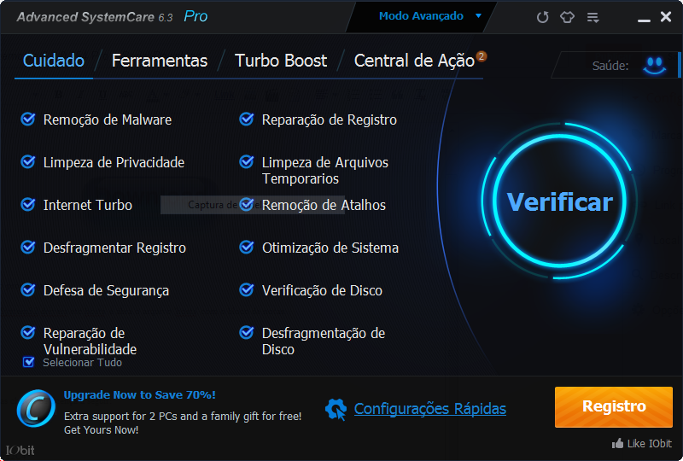Minimize the Advanced SystemCare window

(x=644, y=20)
